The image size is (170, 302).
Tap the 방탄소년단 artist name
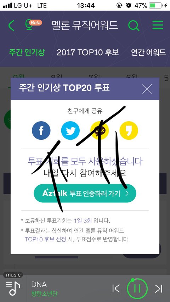click(44, 294)
